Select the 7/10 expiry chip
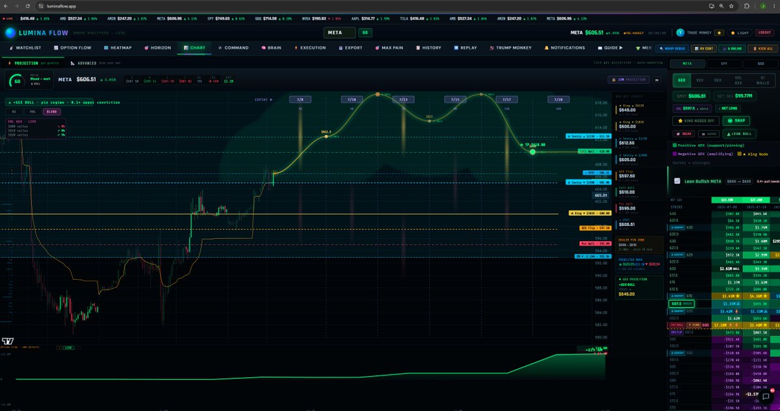780x411 pixels. [352, 100]
